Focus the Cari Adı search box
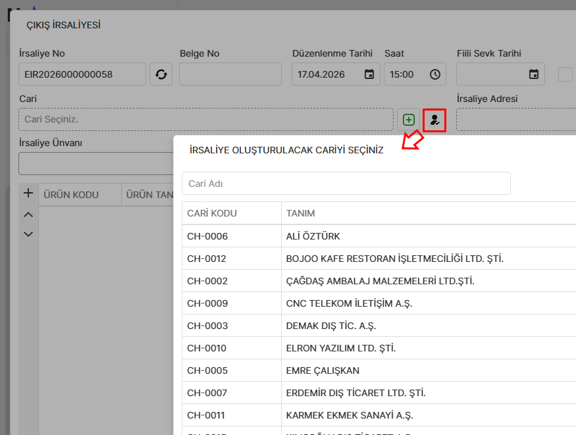This screenshot has height=435, width=576. [346, 183]
